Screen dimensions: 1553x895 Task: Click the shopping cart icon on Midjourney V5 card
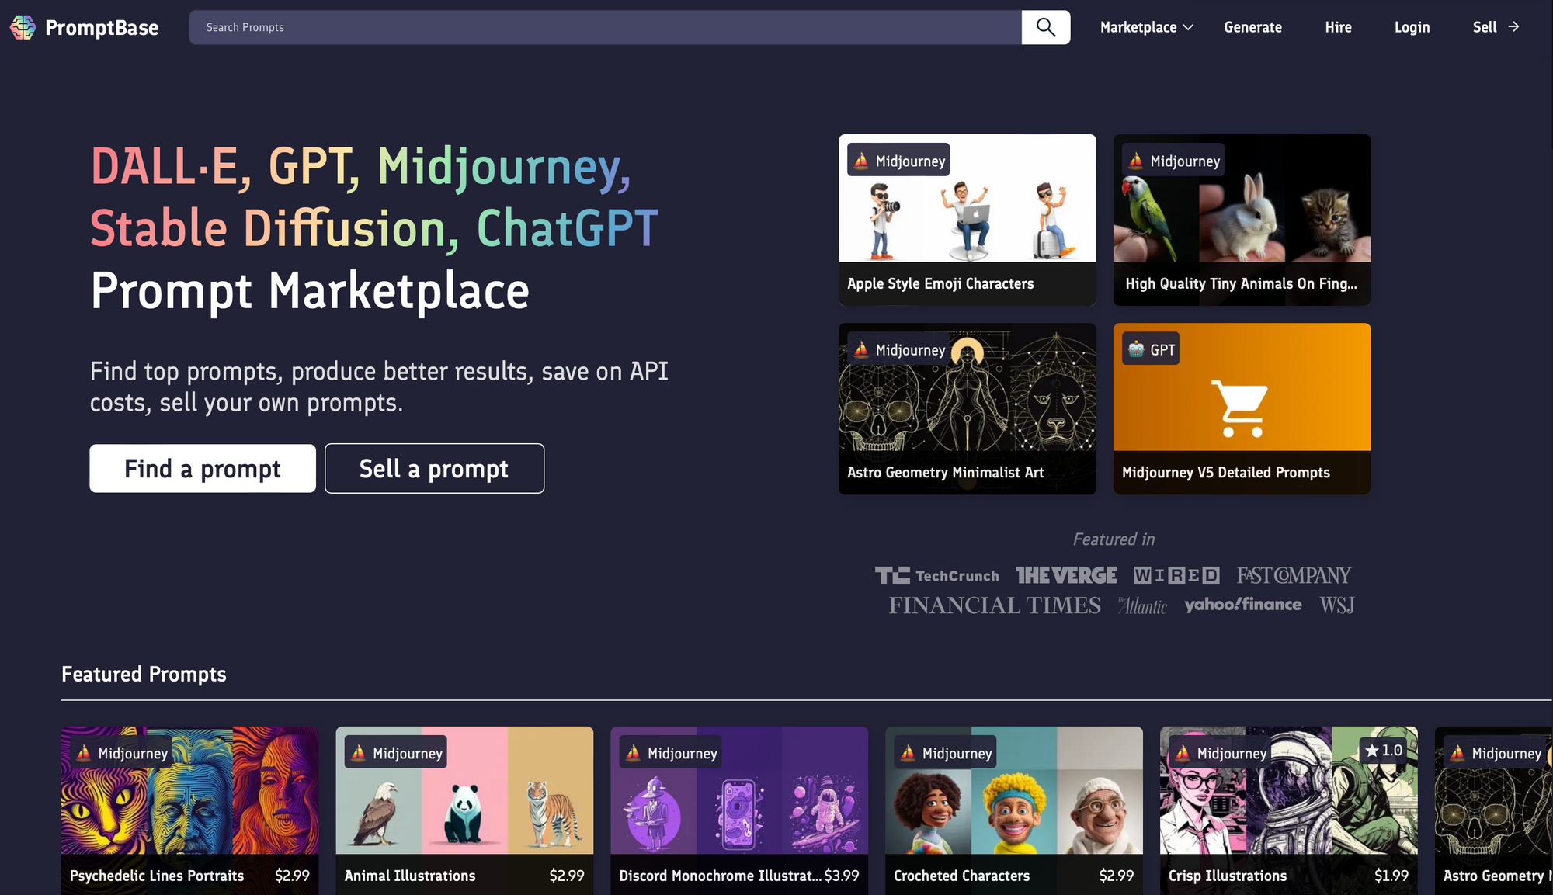[x=1239, y=407]
